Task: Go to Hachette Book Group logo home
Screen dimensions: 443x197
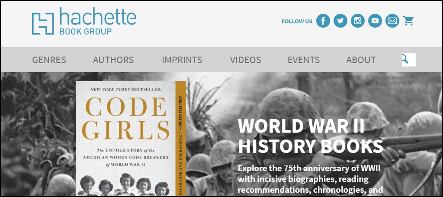Action: tap(84, 22)
